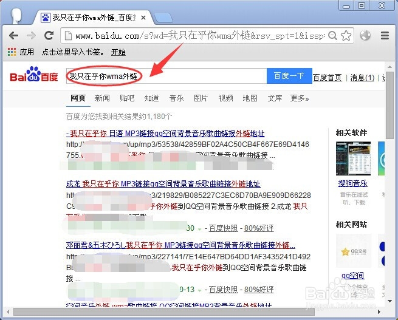Image resolution: width=398 pixels, height=320 pixels.
Task: Switch to the 文库 tab
Action: [275, 98]
